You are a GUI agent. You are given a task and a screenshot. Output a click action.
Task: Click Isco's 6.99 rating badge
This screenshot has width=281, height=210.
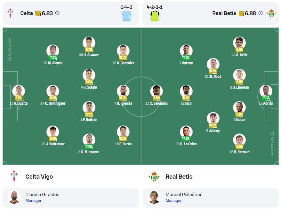tap(186, 98)
